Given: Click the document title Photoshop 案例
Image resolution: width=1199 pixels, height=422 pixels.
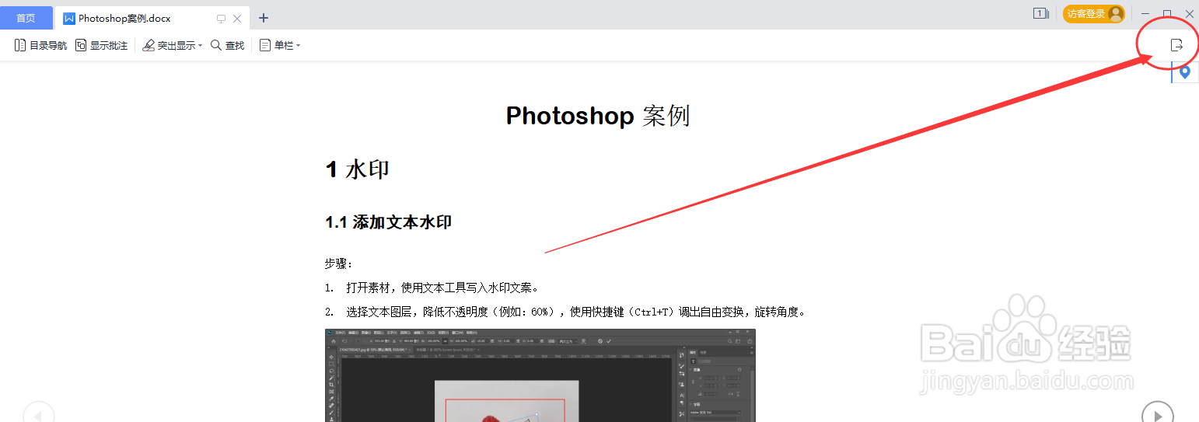Looking at the screenshot, I should click(598, 116).
